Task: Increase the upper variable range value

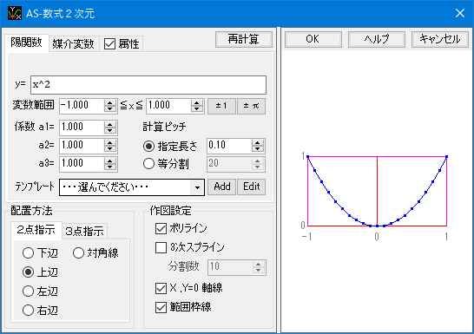Action: point(197,102)
